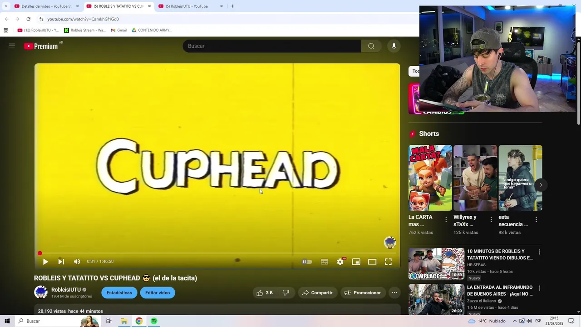
Task: Open the YouTube hamburger guide menu
Action: tap(12, 46)
